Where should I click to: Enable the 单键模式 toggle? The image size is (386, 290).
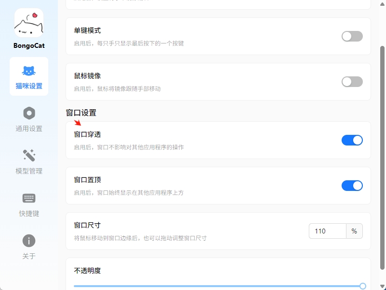click(352, 36)
